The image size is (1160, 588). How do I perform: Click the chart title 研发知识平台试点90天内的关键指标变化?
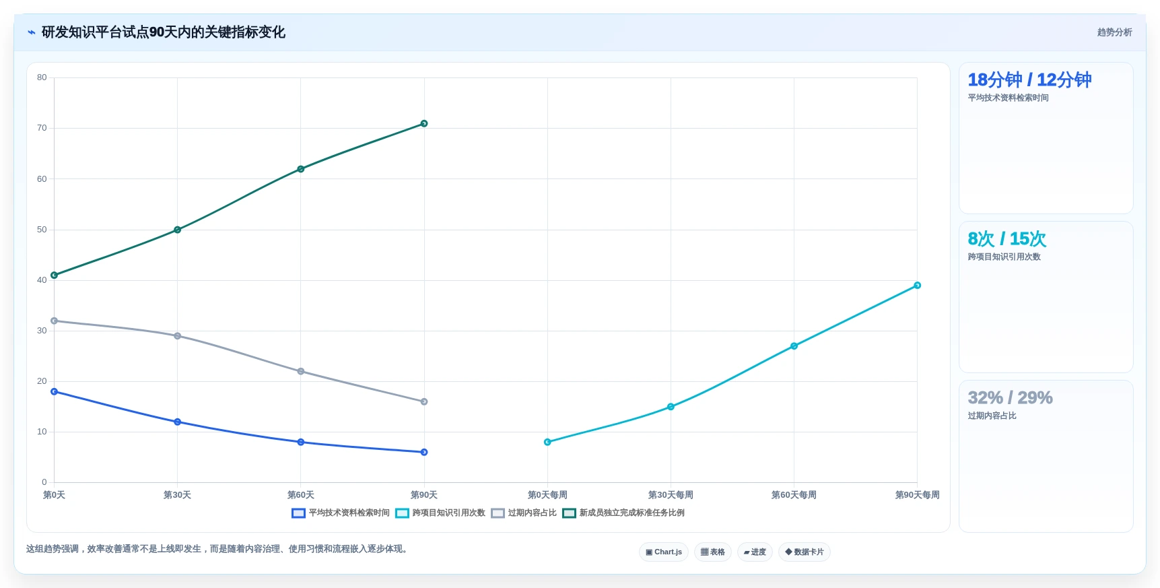pyautogui.click(x=164, y=32)
